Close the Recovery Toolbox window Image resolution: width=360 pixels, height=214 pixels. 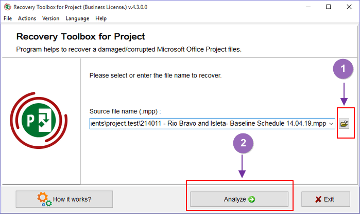point(349,7)
